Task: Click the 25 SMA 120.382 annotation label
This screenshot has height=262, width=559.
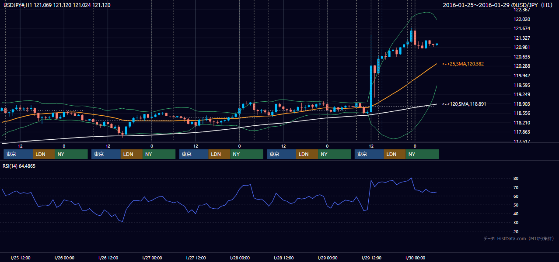Action: click(x=462, y=64)
